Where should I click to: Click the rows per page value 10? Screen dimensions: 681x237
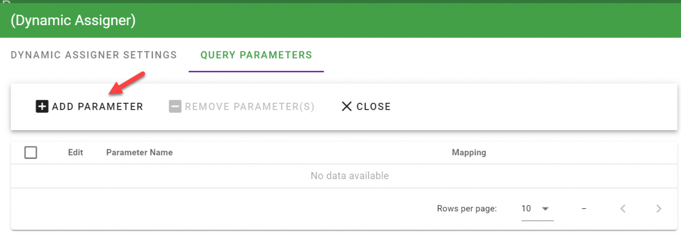(x=526, y=209)
